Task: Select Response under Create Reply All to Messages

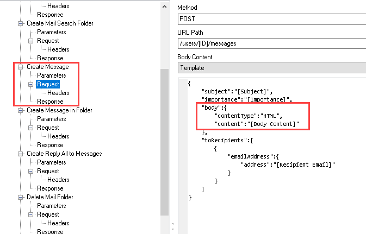Action: point(50,188)
